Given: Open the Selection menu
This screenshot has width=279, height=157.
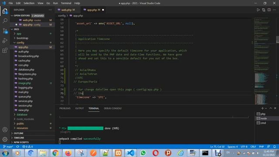Looking at the screenshot, I should tap(29, 3).
